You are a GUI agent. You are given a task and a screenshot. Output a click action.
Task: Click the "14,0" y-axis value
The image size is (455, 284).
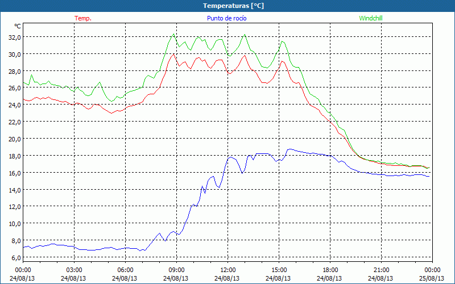[15, 190]
